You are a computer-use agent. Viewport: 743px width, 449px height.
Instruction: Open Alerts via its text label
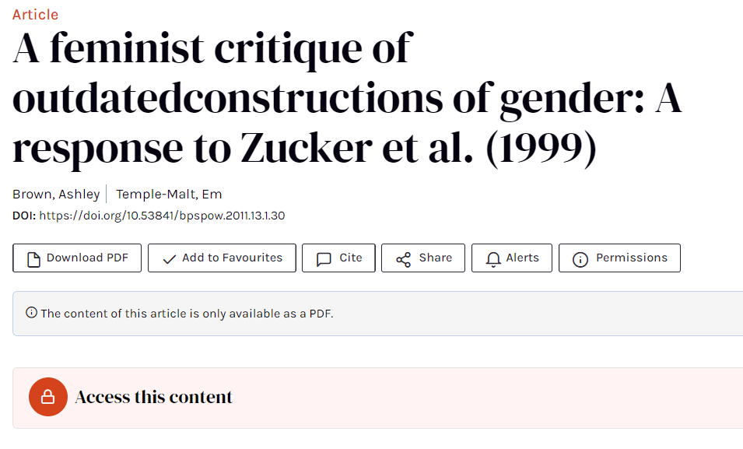pos(522,258)
